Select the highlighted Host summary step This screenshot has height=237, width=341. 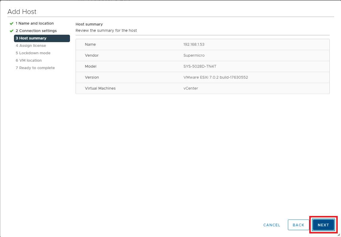42,38
